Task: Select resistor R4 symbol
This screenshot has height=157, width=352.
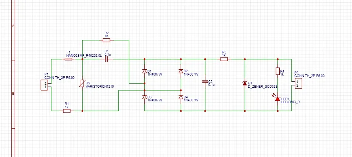Action: point(278,71)
